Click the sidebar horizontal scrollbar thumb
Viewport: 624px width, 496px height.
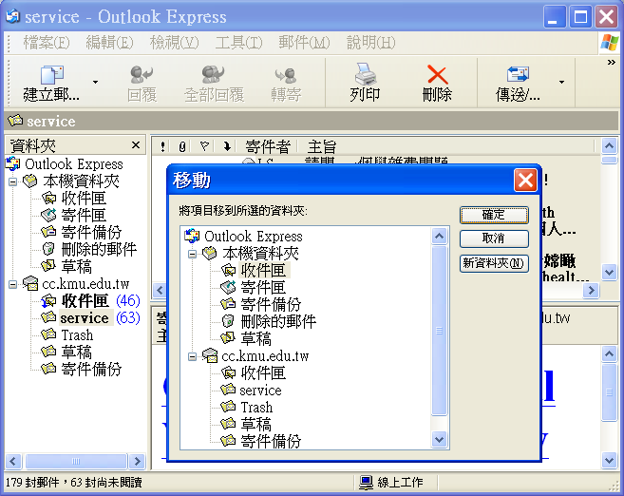pyautogui.click(x=76, y=462)
